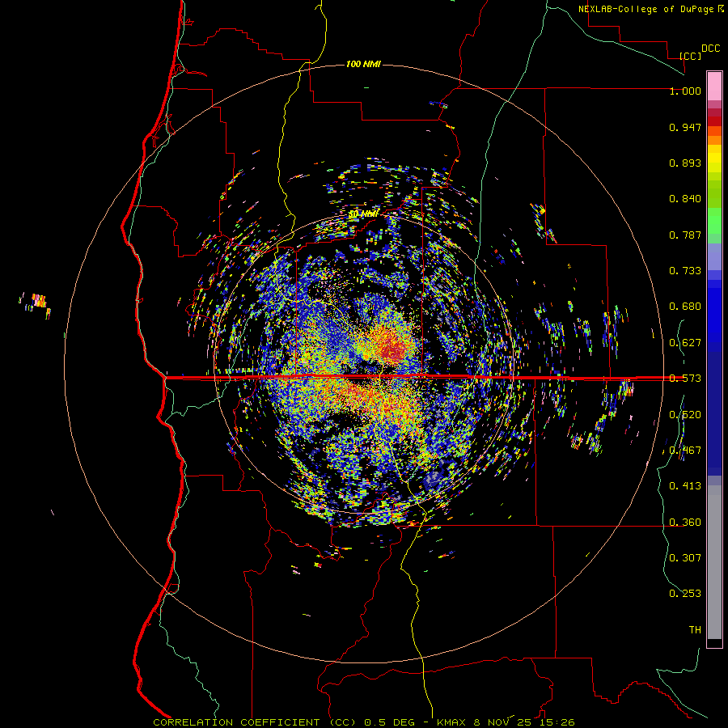
Task: Pick the yellow color band on scale
Action: click(x=714, y=159)
